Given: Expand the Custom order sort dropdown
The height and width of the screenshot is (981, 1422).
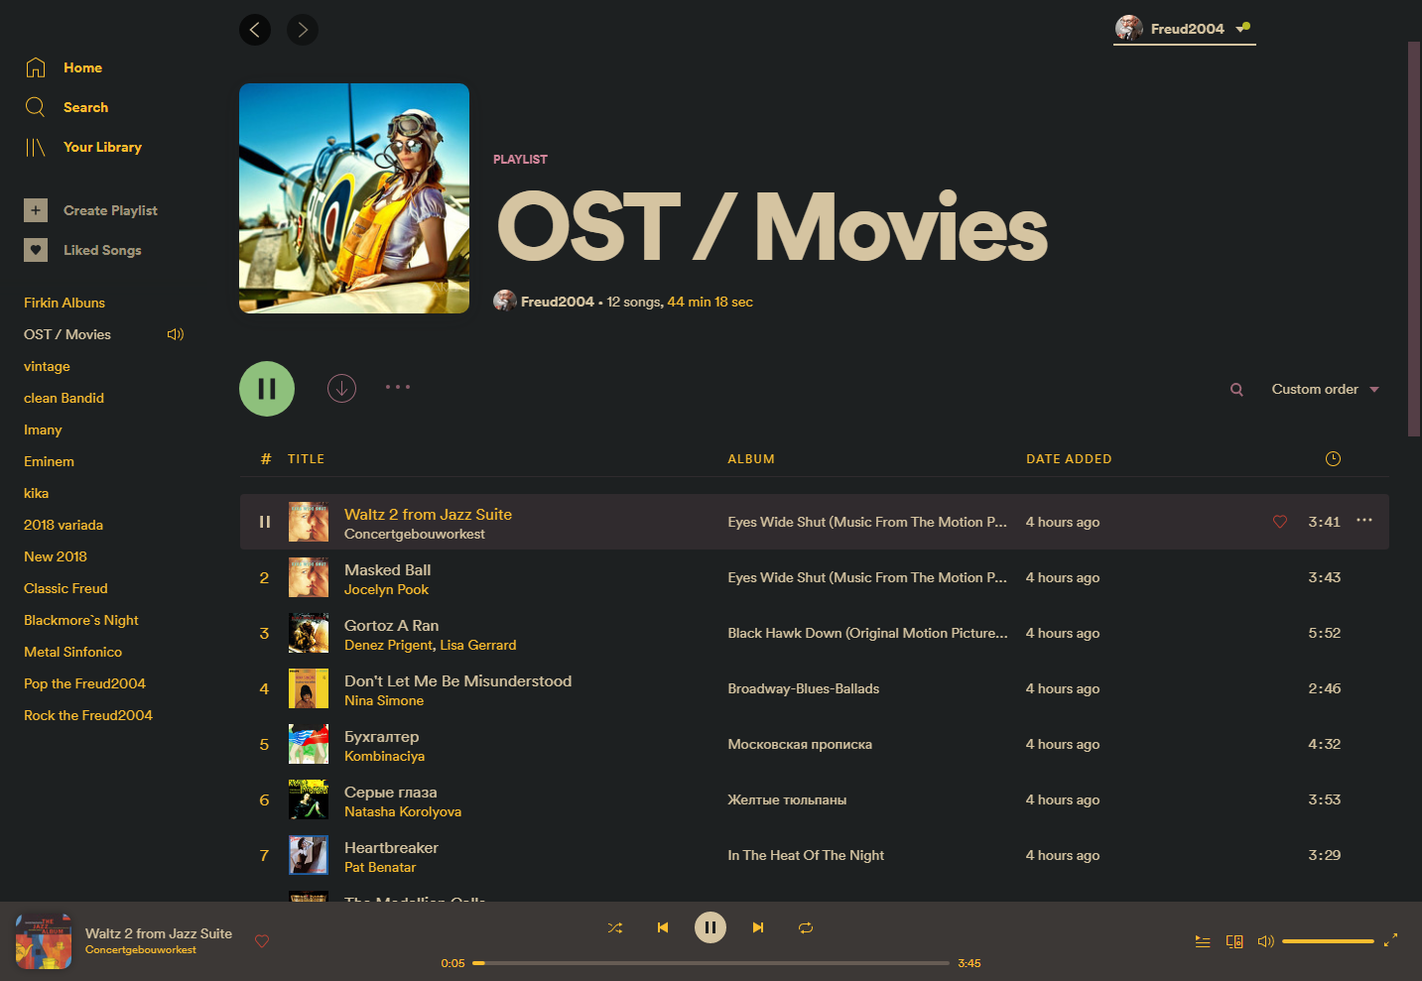Looking at the screenshot, I should (x=1325, y=390).
